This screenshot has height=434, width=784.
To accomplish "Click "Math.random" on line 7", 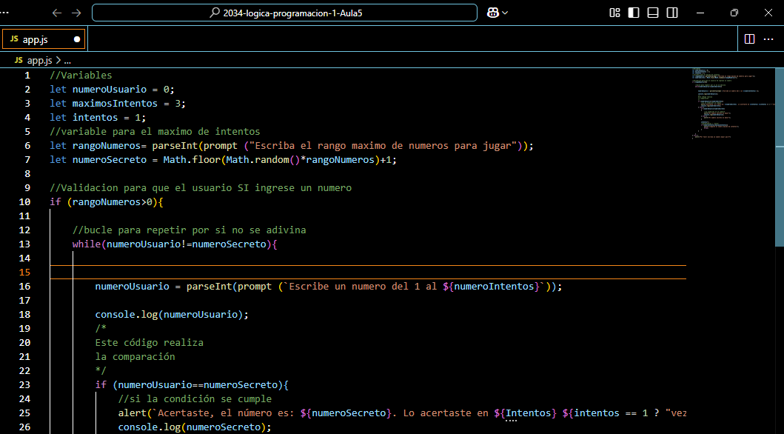I will (258, 159).
